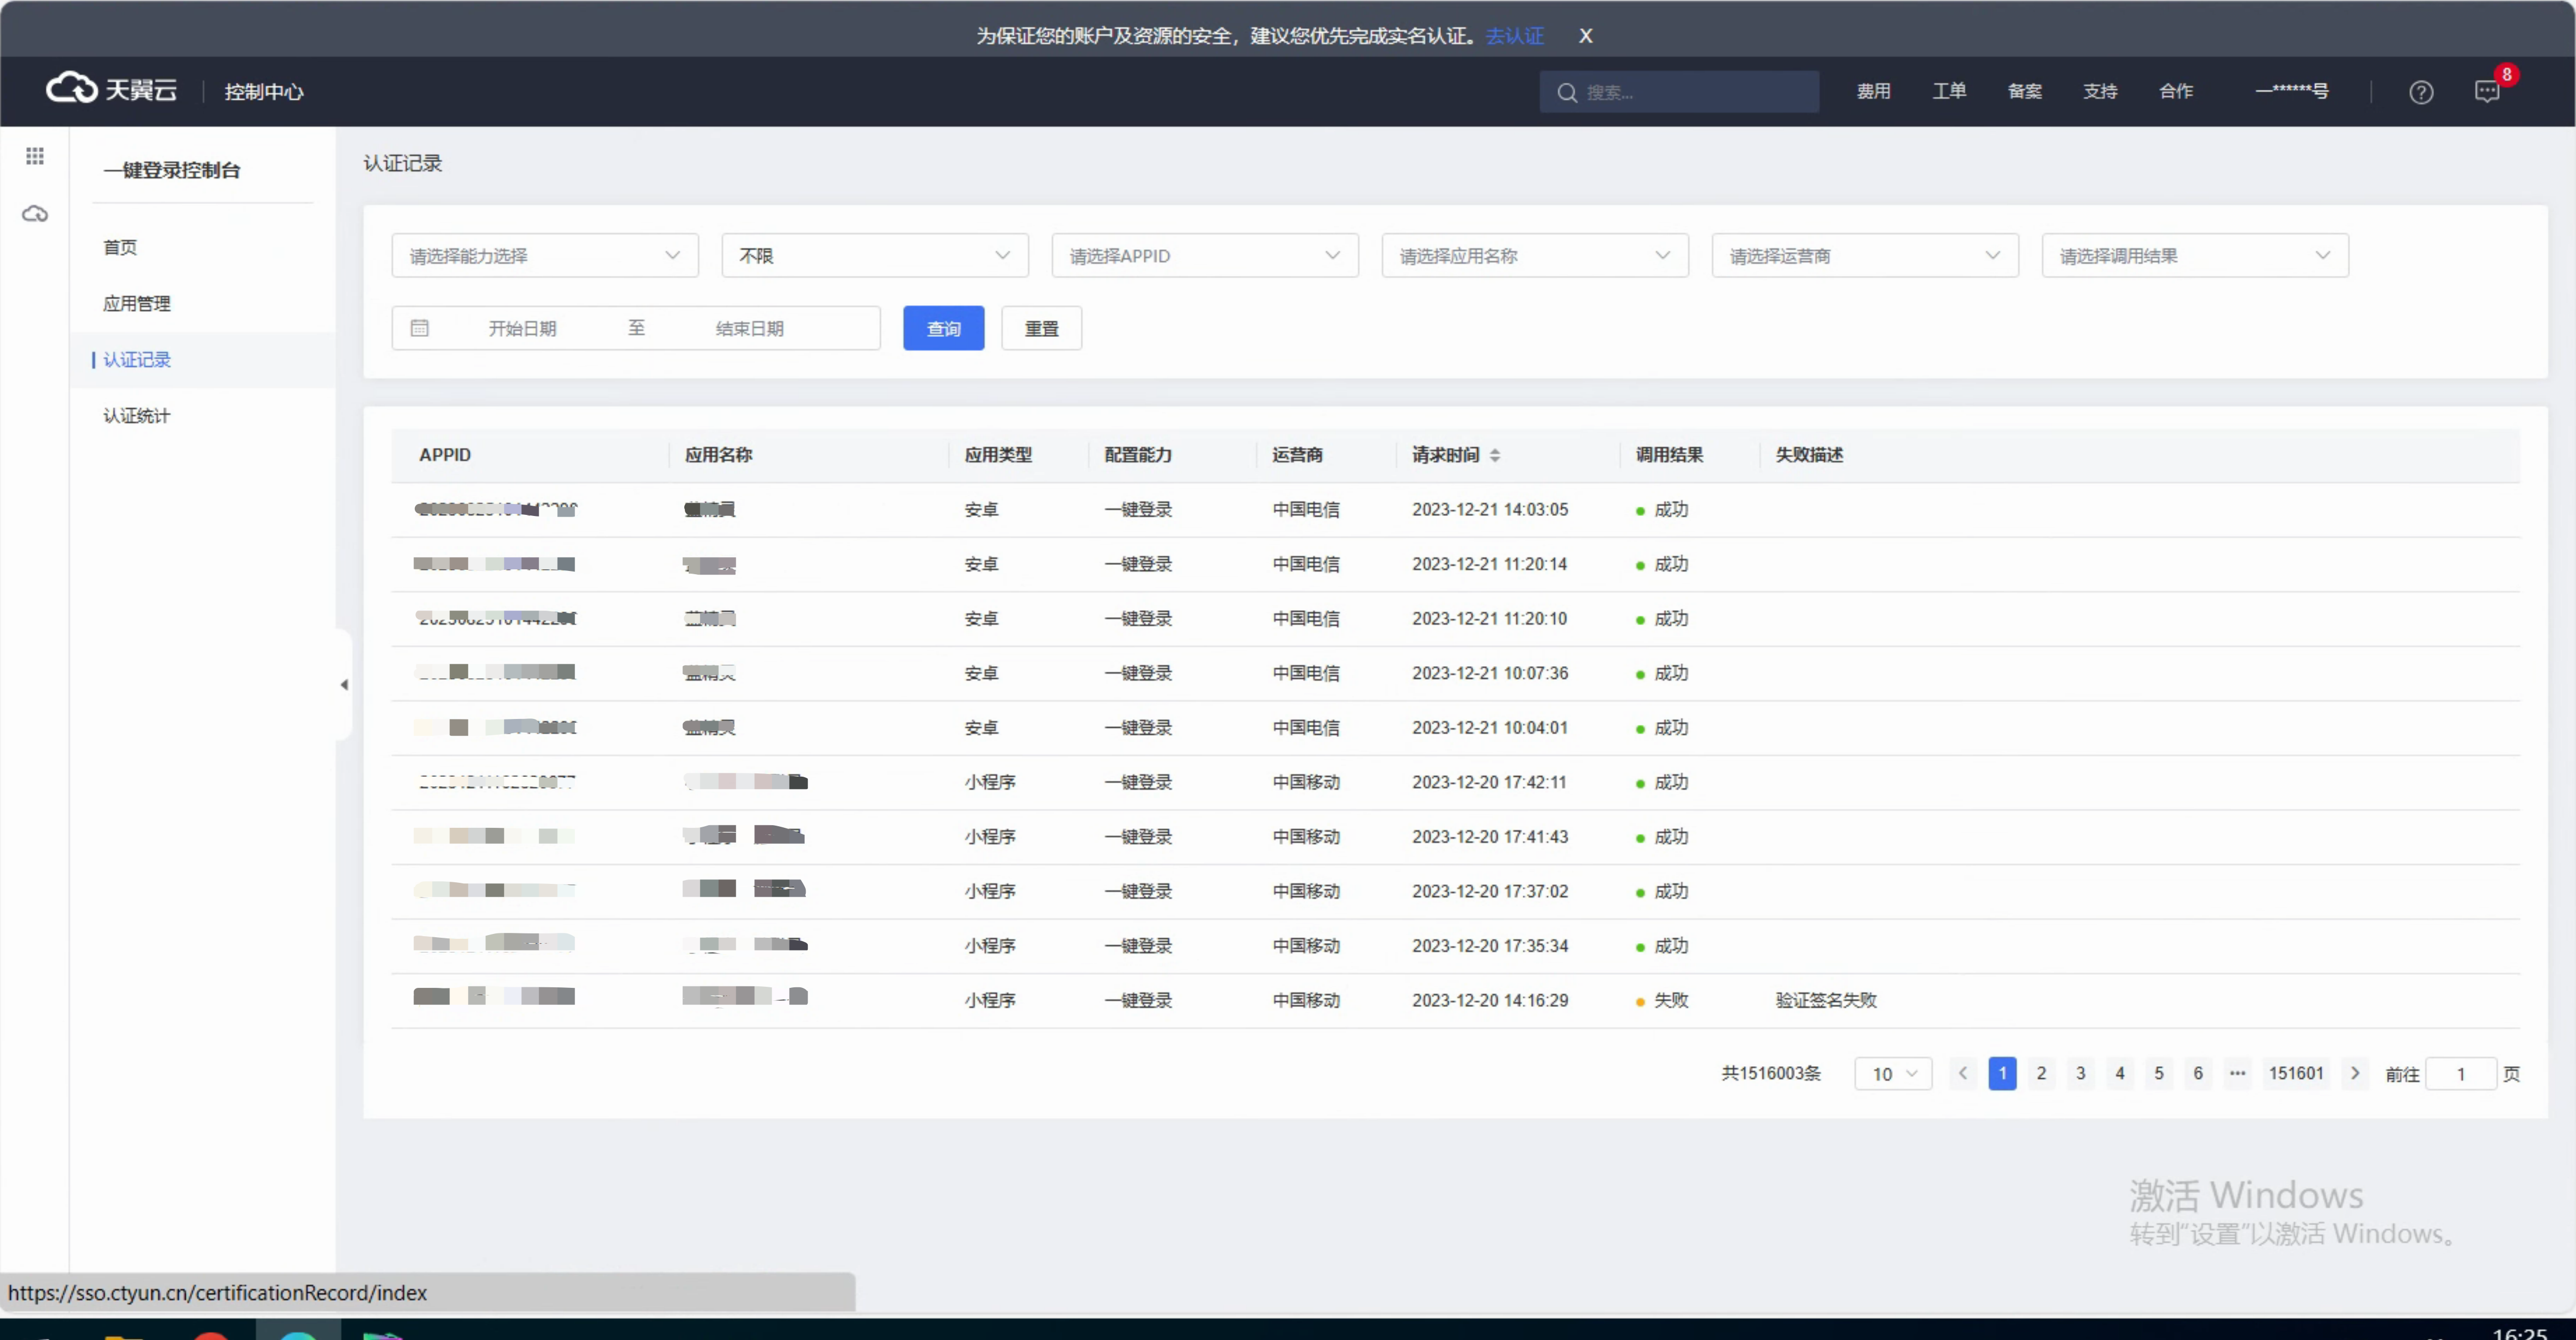Click the 共1516003条 total count
Image resolution: width=2576 pixels, height=1340 pixels.
coord(1770,1073)
